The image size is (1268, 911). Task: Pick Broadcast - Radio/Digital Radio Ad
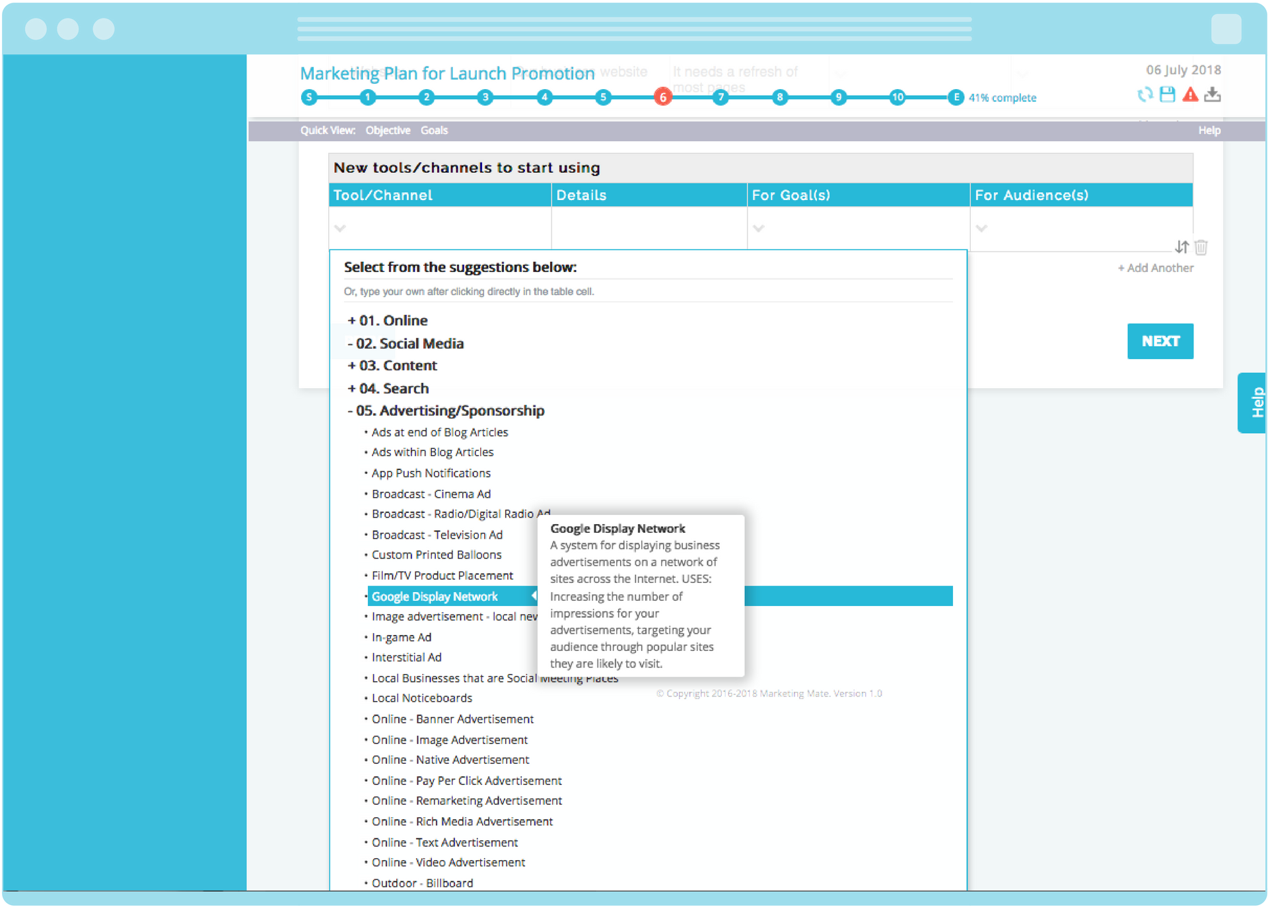461,514
